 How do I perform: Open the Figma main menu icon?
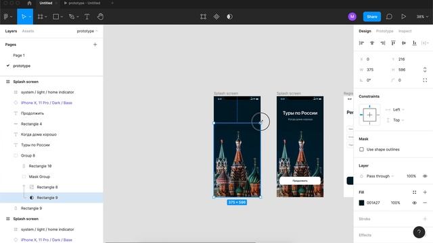coord(6,16)
